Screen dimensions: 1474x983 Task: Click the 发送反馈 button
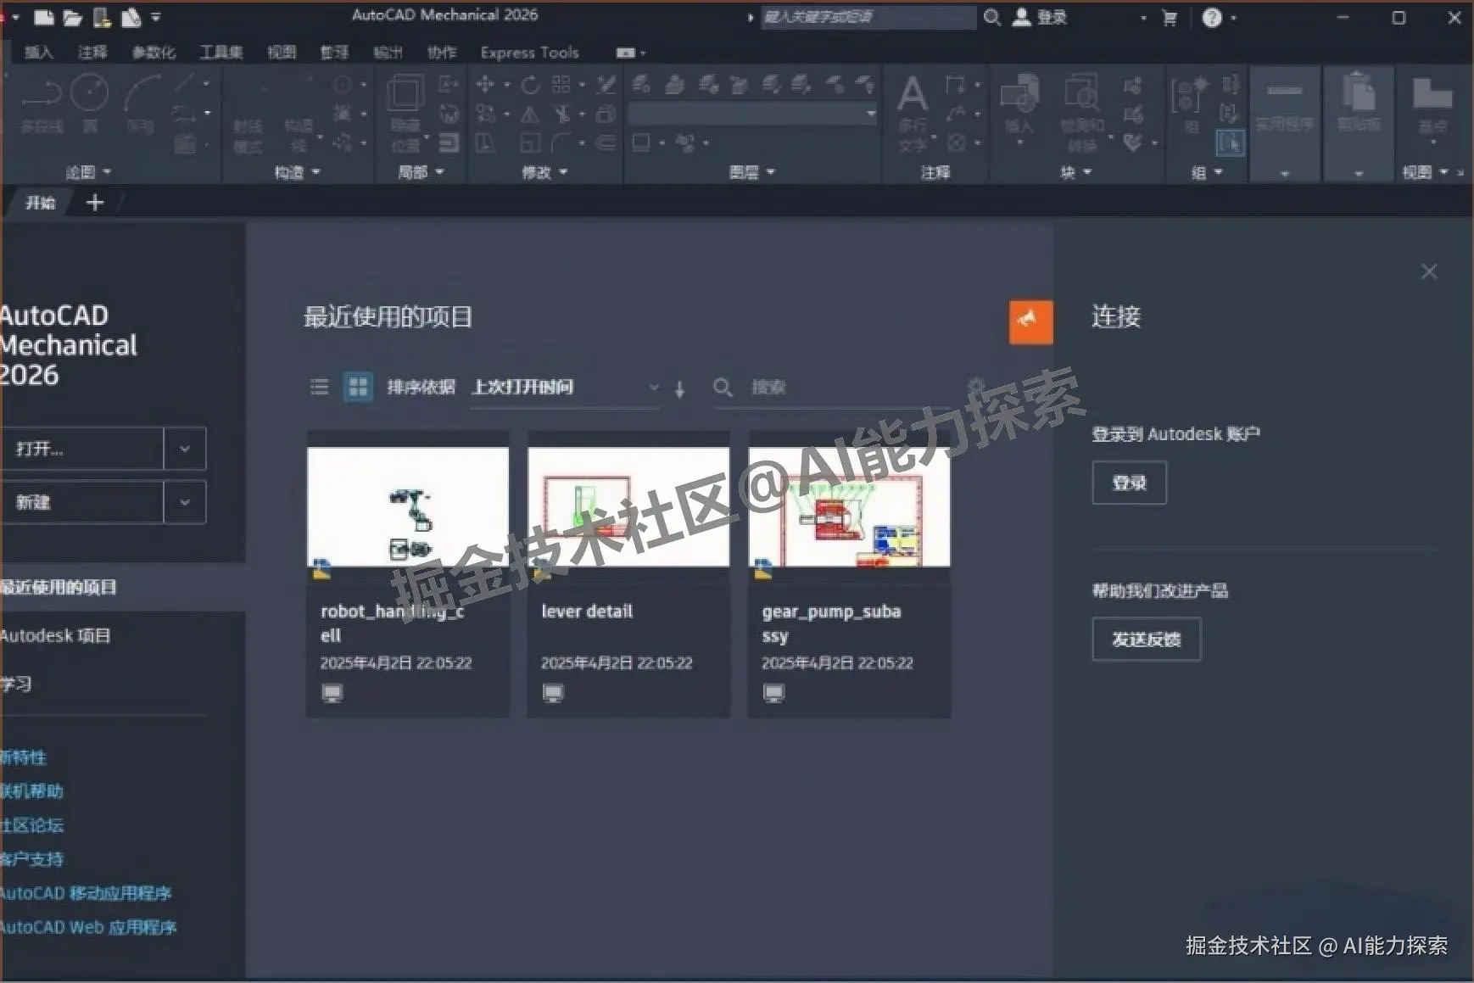(x=1146, y=640)
